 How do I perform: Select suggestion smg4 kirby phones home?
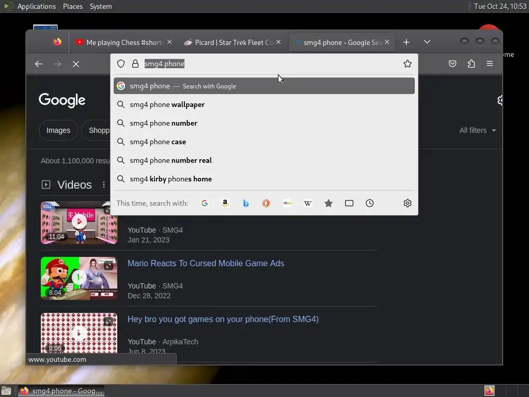(x=264, y=179)
